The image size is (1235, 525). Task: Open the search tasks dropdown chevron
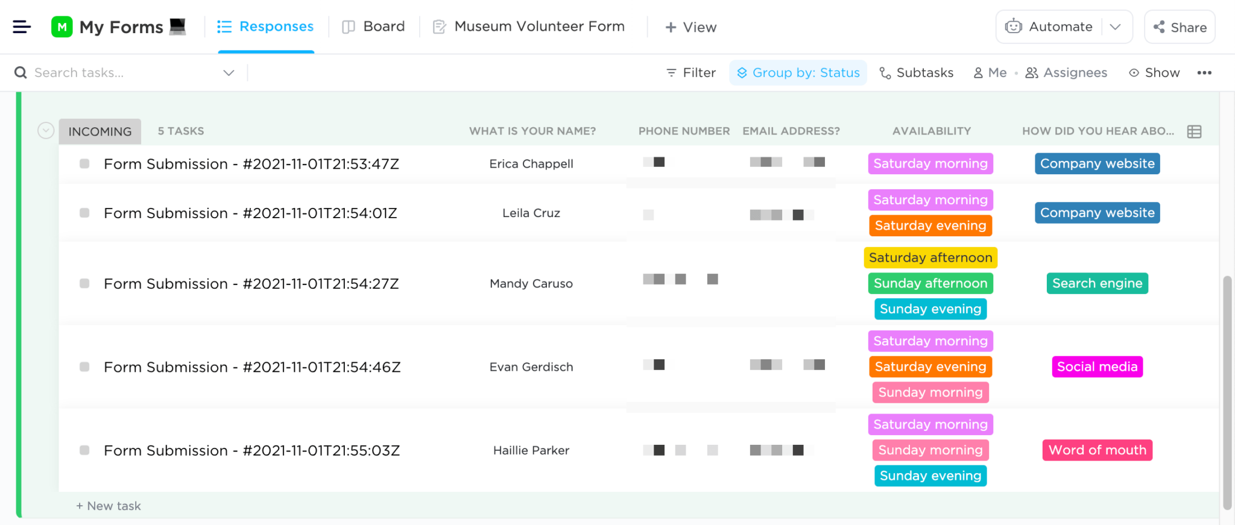coord(229,73)
